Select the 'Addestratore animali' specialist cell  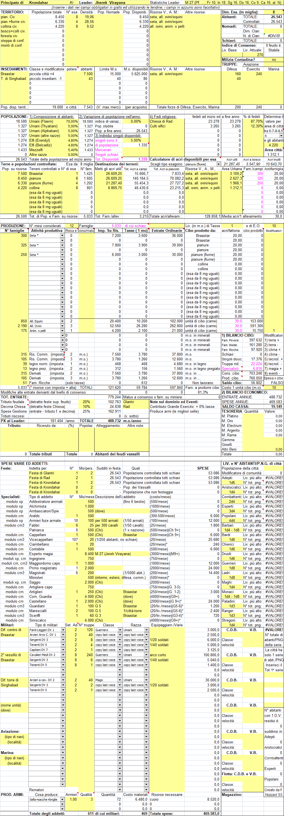(47, 501)
